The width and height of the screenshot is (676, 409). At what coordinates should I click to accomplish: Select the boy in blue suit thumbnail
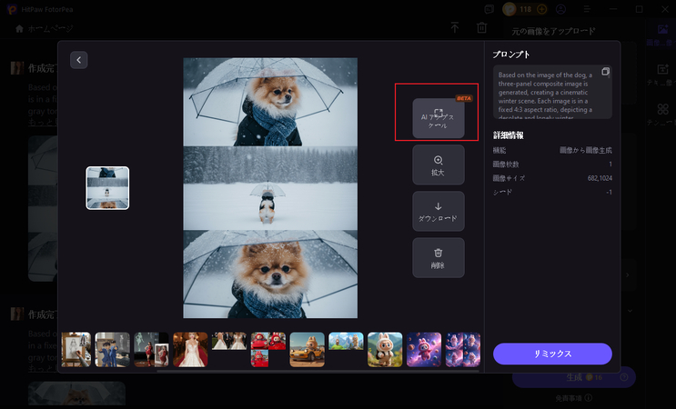pos(113,349)
